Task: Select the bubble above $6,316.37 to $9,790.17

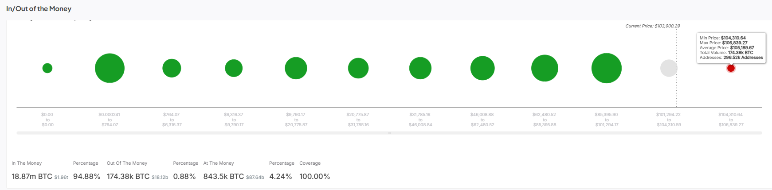Action: pyautogui.click(x=234, y=68)
